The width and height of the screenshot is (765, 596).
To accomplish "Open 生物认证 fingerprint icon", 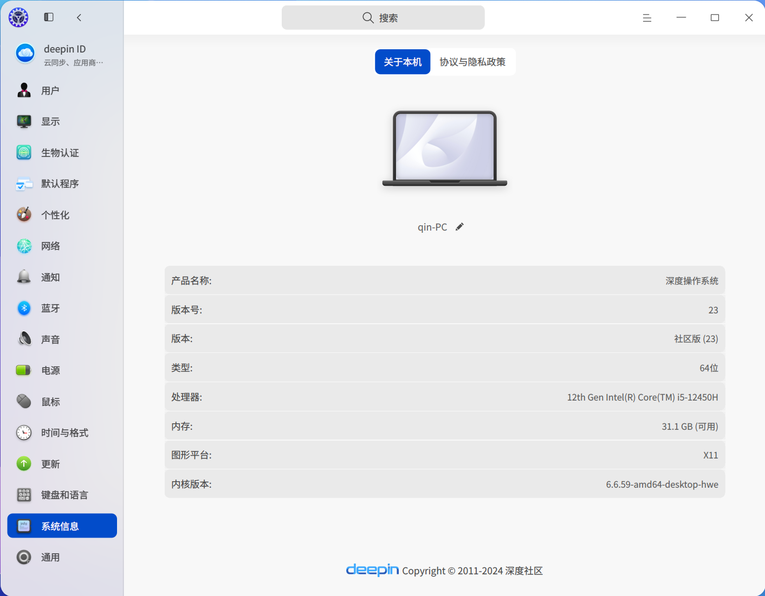I will (24, 153).
